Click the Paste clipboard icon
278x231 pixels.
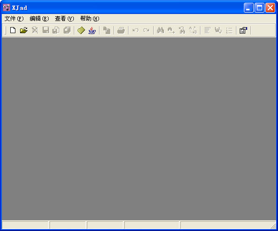(107, 30)
